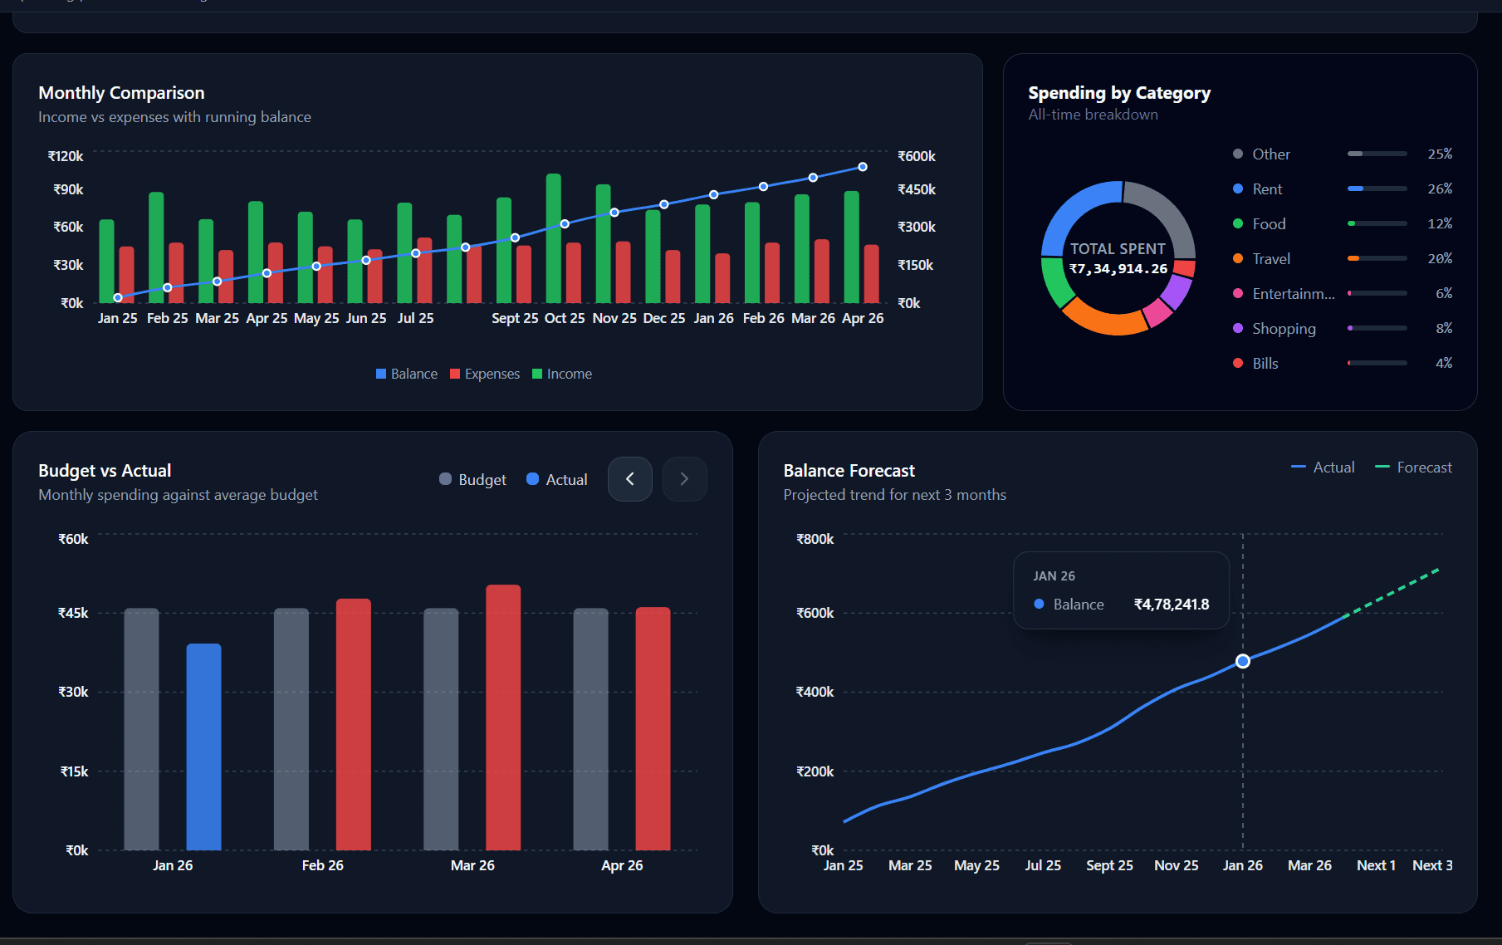This screenshot has width=1502, height=945.
Task: Toggle the Balance legend in Monthly Comparison
Action: tap(407, 374)
